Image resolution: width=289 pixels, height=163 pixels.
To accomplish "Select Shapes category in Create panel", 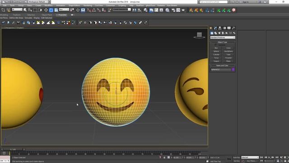I will click(x=215, y=33).
